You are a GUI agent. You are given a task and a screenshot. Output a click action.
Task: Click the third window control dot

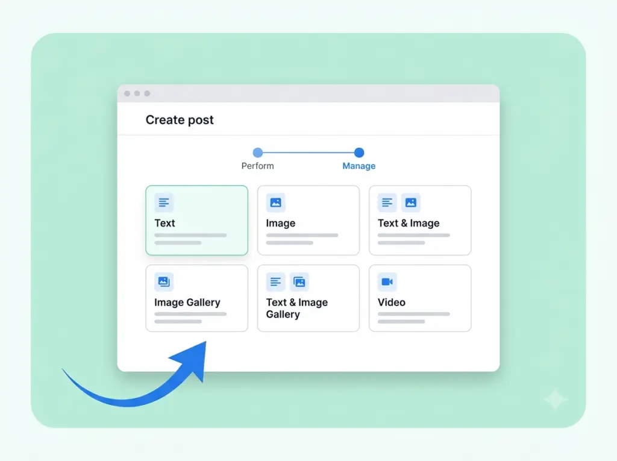click(x=147, y=93)
